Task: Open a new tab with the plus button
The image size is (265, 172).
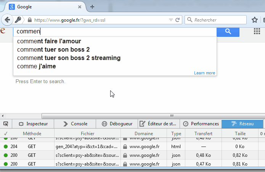Action: pos(92,7)
